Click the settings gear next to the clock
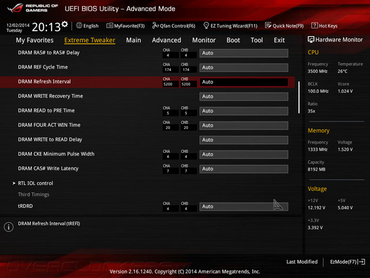 click(x=64, y=24)
